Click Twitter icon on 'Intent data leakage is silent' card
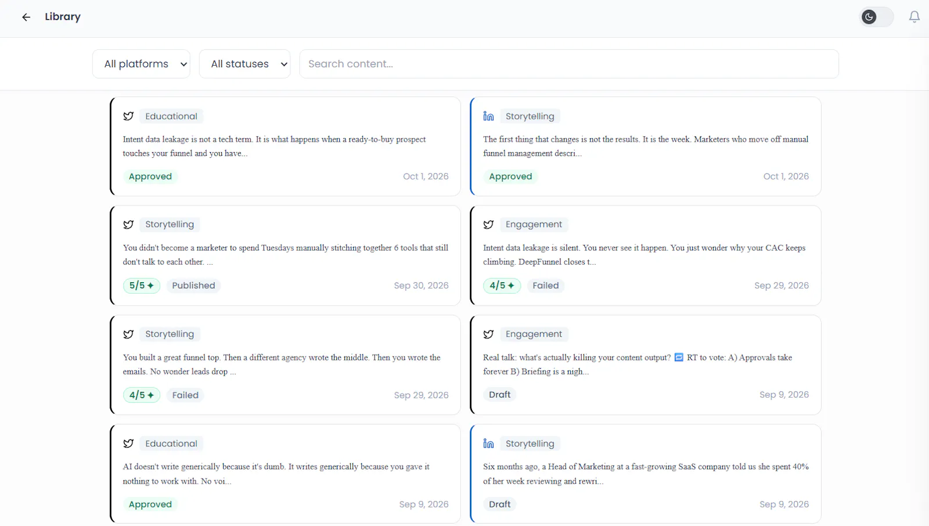 (488, 225)
